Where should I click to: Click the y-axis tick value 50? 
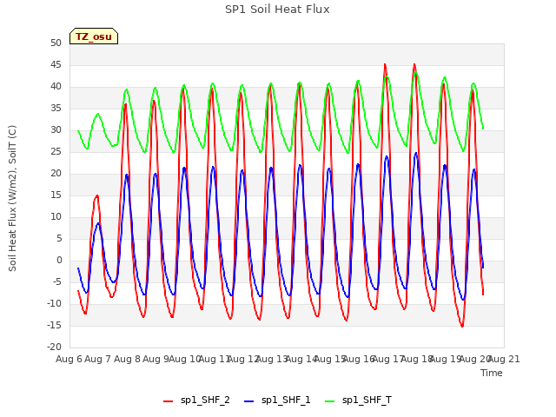[56, 43]
